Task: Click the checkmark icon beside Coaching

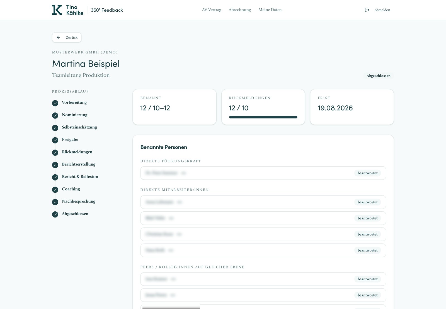Action: 55,189
